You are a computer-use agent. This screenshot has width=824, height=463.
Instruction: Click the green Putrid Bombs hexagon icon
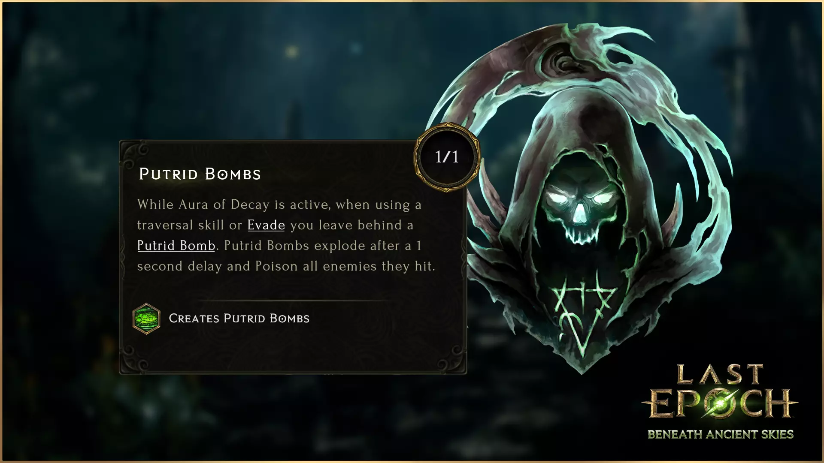146,319
